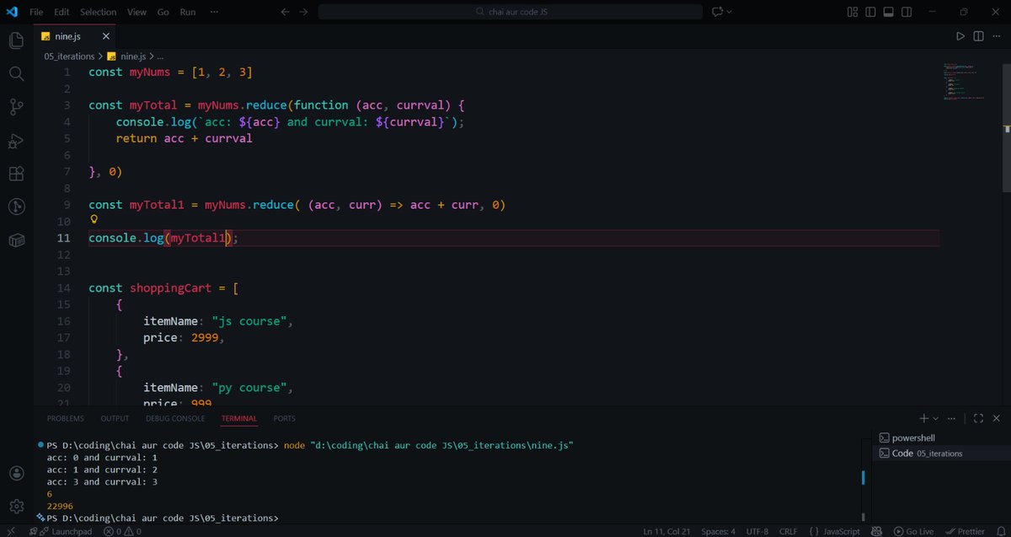Click the Split Editor icon
Image resolution: width=1011 pixels, height=537 pixels.
[978, 36]
